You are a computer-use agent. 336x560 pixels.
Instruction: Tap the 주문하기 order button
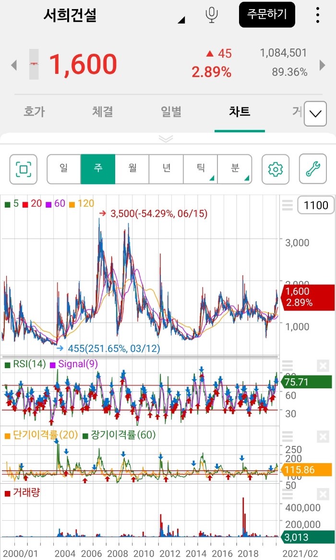pyautogui.click(x=267, y=15)
